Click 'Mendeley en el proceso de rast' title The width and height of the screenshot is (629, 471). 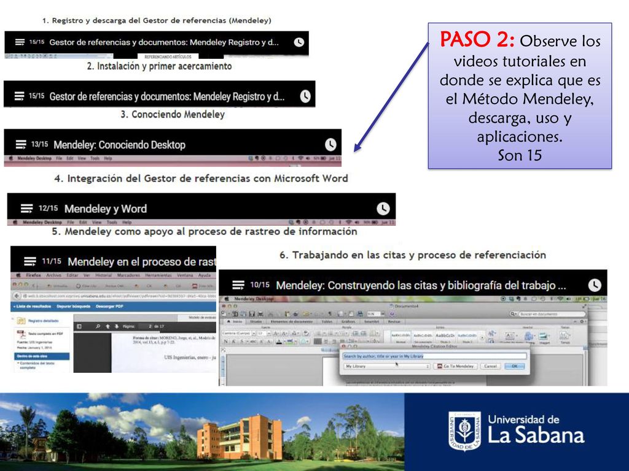point(142,261)
